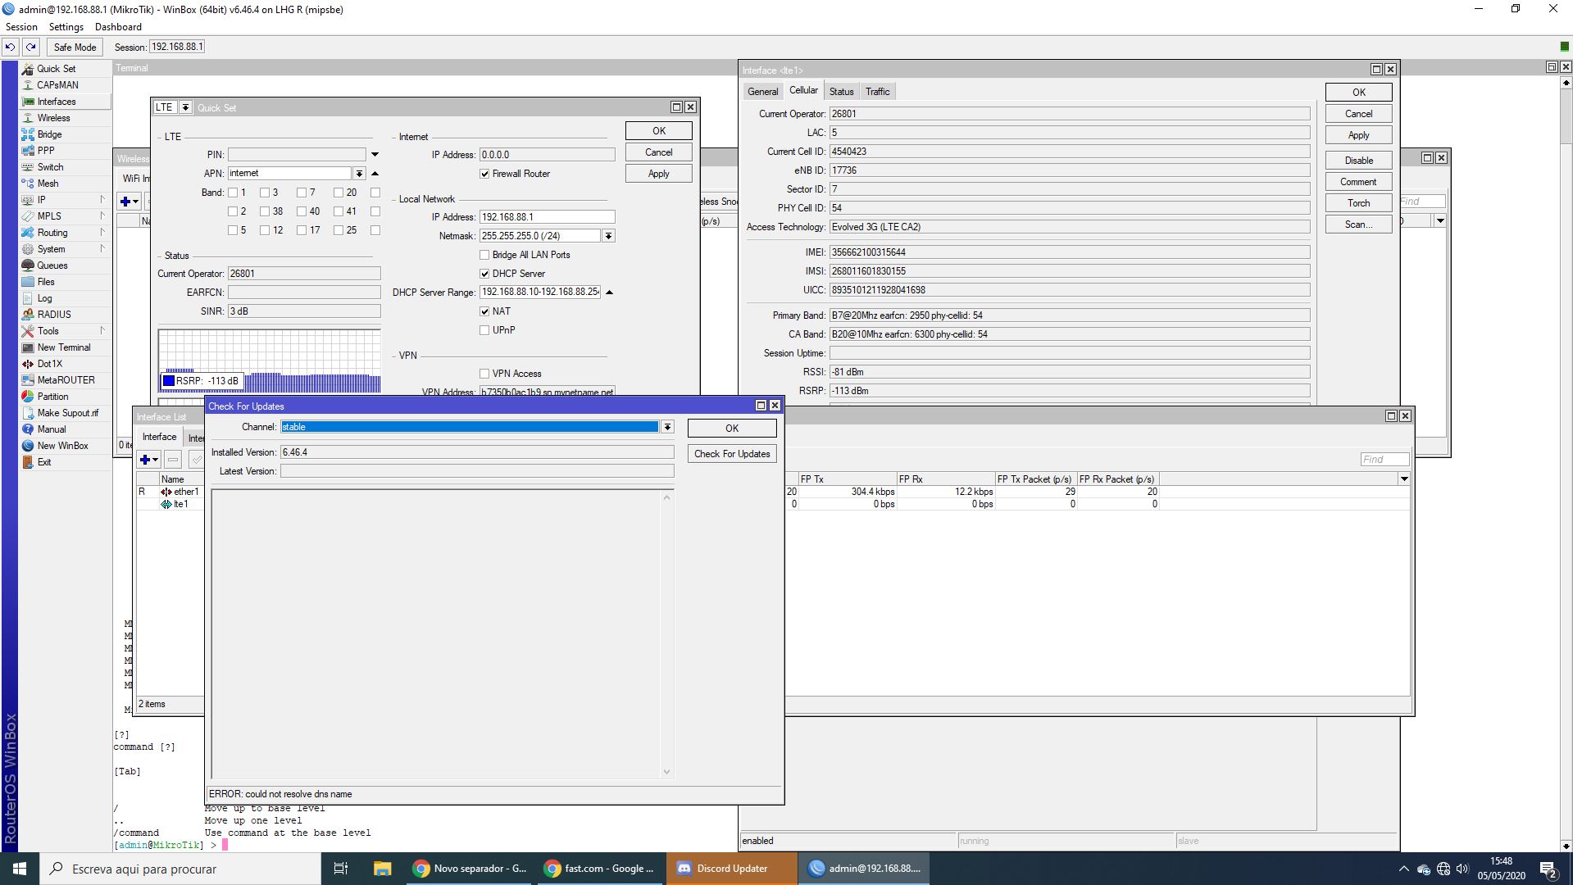1573x885 pixels.
Task: Enable the UPnP checkbox
Action: [484, 330]
